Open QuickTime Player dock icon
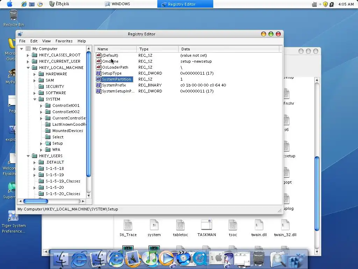Screen dimensions: 358x269 (x=200, y=259)
